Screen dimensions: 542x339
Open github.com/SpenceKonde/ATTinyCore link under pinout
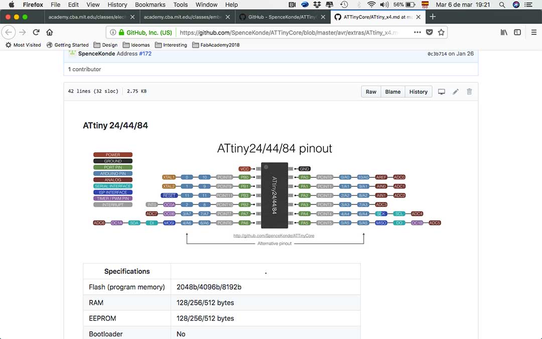tap(274, 236)
